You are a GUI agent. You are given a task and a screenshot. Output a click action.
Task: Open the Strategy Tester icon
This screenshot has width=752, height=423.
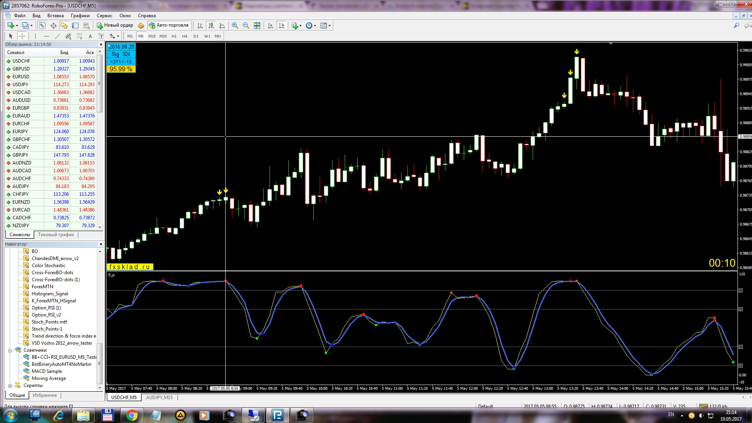[x=86, y=25]
